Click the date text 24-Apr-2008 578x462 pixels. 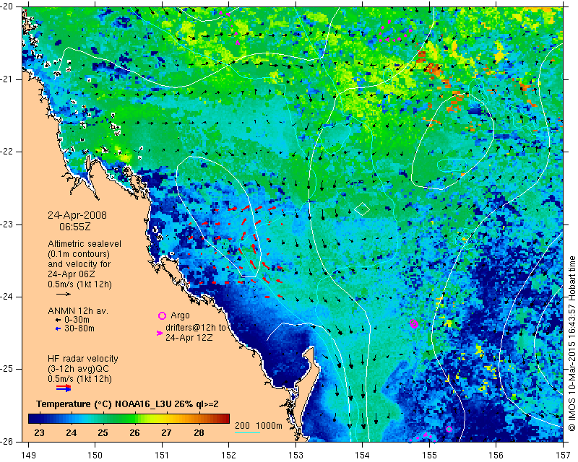[x=77, y=215]
